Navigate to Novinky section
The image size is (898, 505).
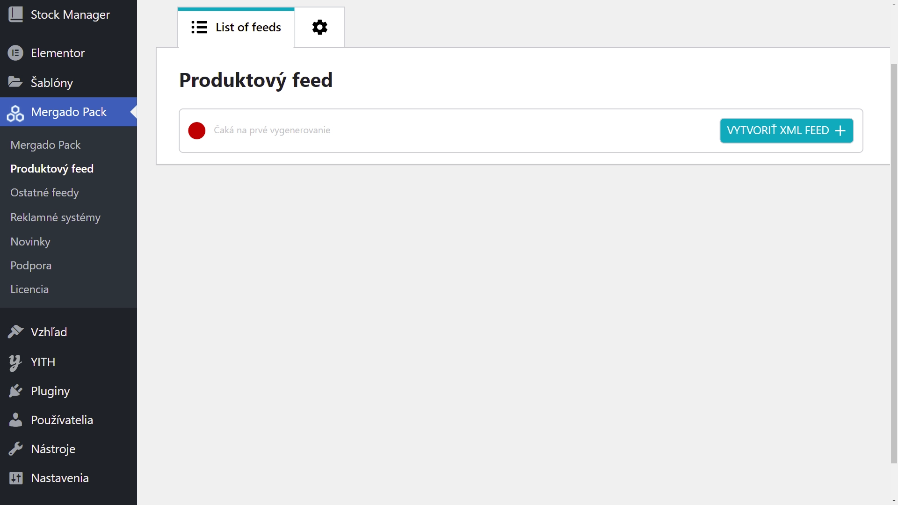[30, 241]
